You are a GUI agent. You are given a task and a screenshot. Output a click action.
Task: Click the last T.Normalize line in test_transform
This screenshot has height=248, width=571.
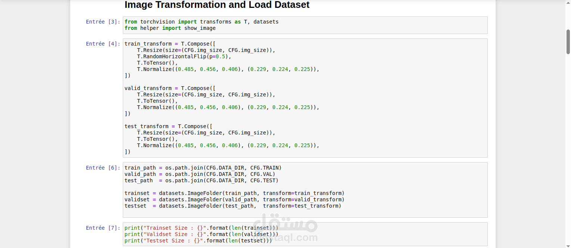coord(228,145)
